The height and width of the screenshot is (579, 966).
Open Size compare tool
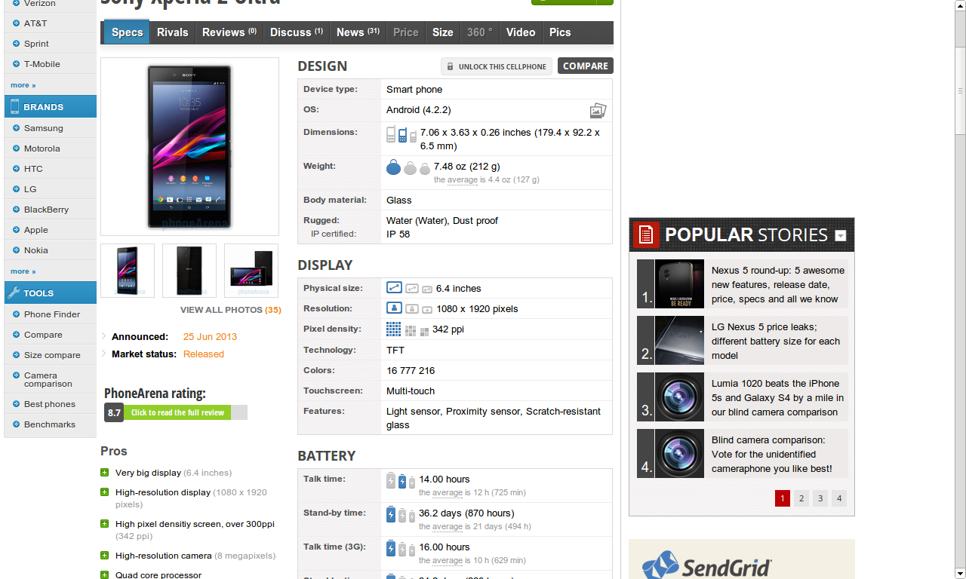coord(52,355)
